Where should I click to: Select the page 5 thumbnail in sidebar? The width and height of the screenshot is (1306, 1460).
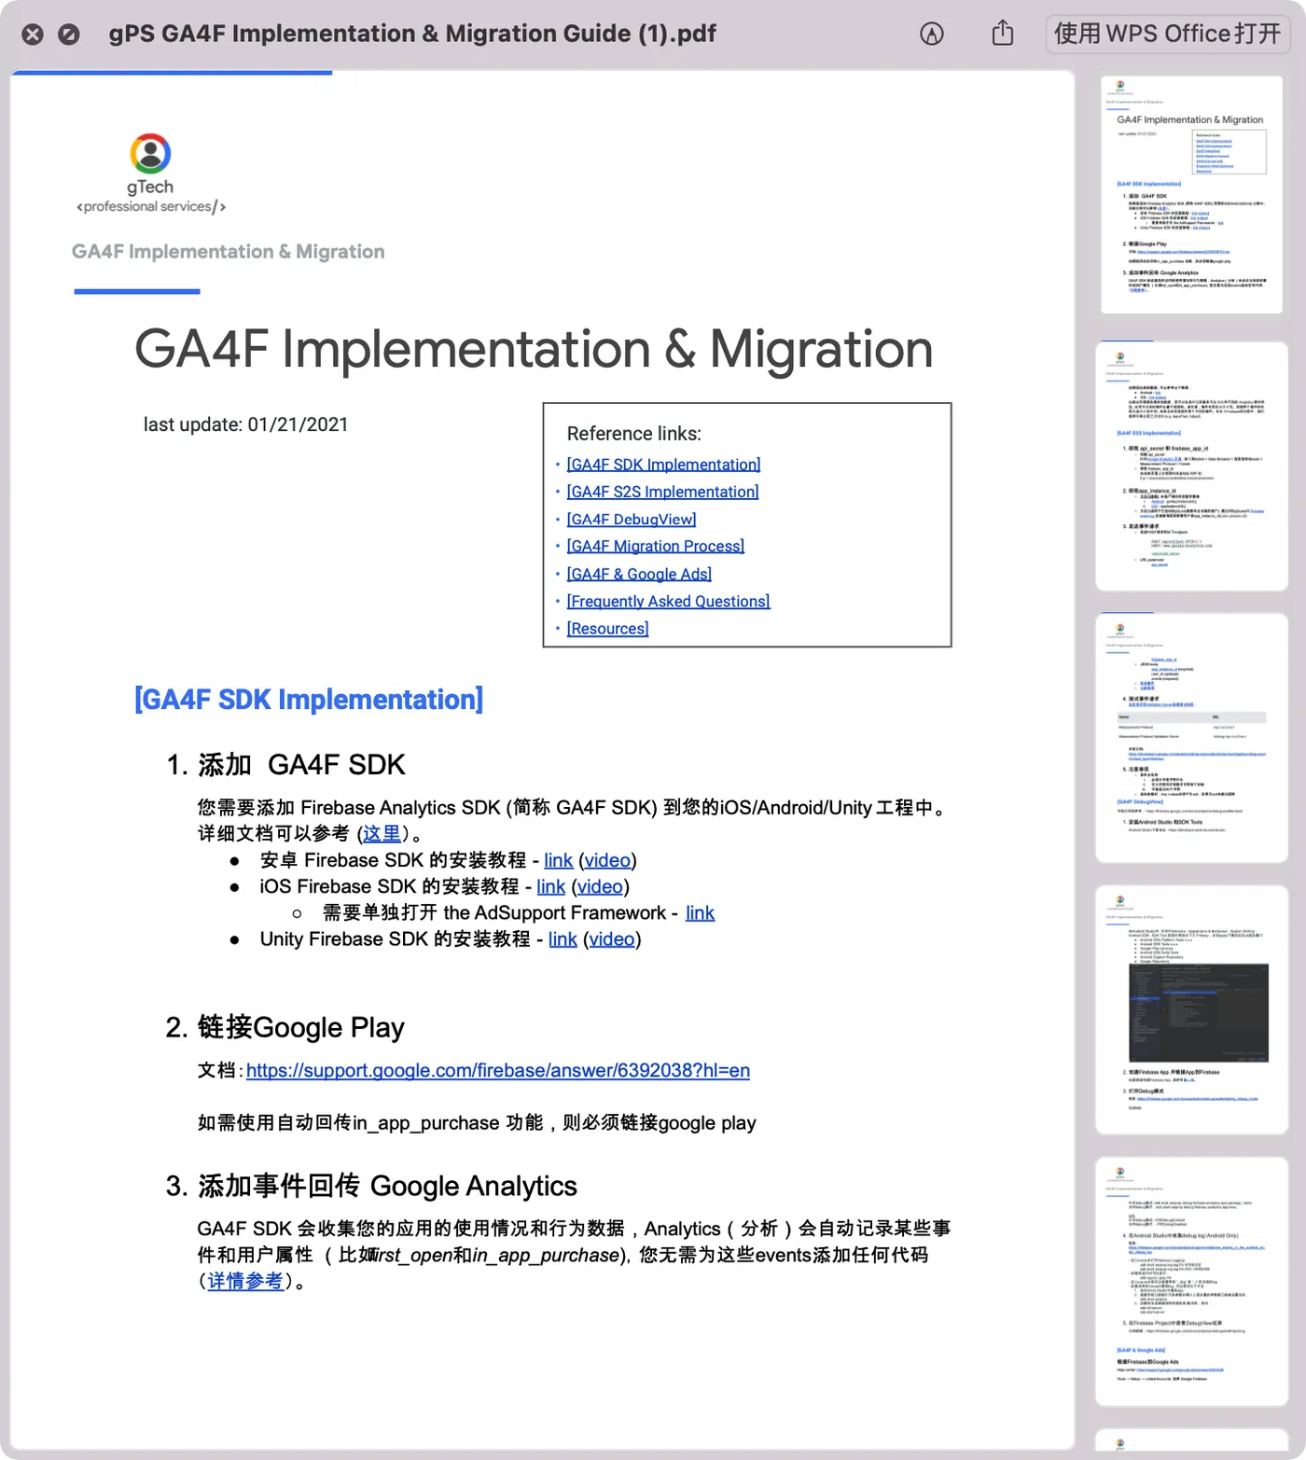pyautogui.click(x=1191, y=1282)
